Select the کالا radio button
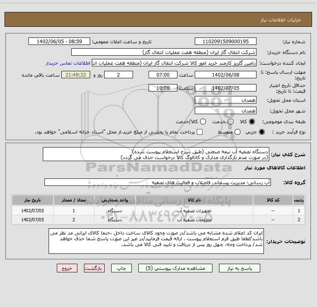This screenshot has width=317, height=307. (x=252, y=122)
